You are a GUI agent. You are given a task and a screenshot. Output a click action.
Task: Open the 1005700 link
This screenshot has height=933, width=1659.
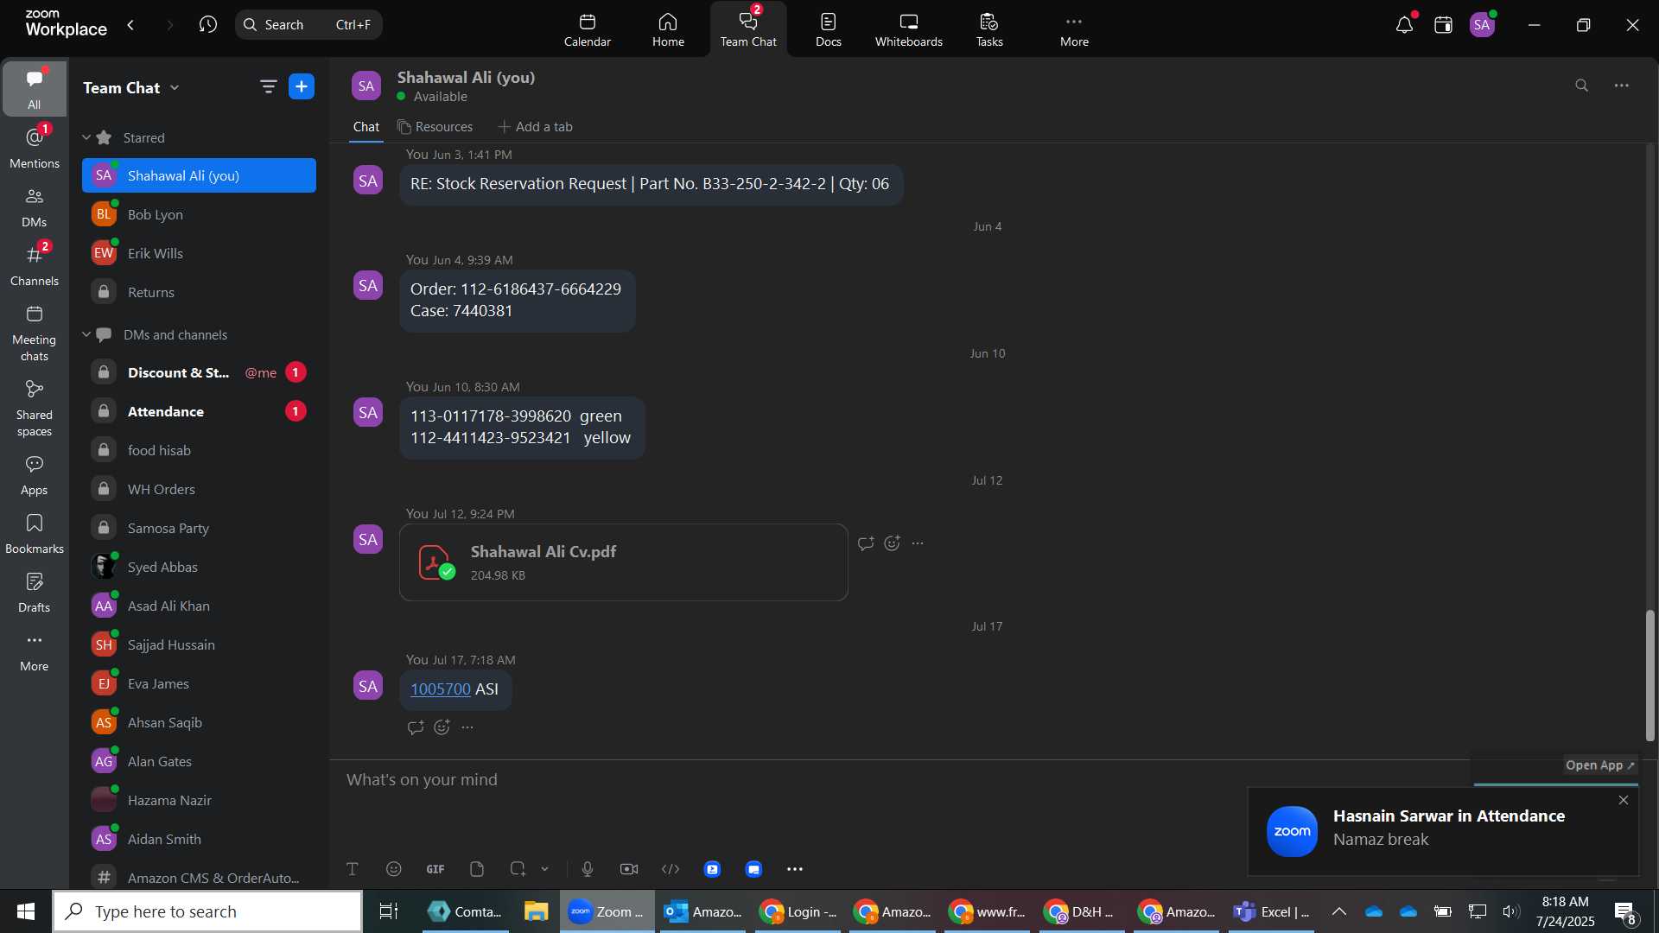pos(441,689)
